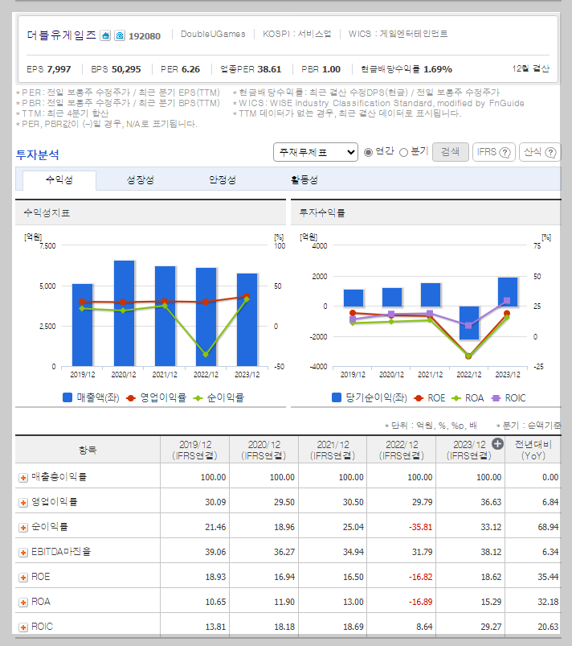This screenshot has width=572, height=646.
Task: Click the red -16.82 ROE value
Action: pyautogui.click(x=420, y=577)
